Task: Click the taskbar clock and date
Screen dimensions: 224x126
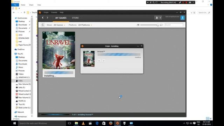Action: [206, 123]
